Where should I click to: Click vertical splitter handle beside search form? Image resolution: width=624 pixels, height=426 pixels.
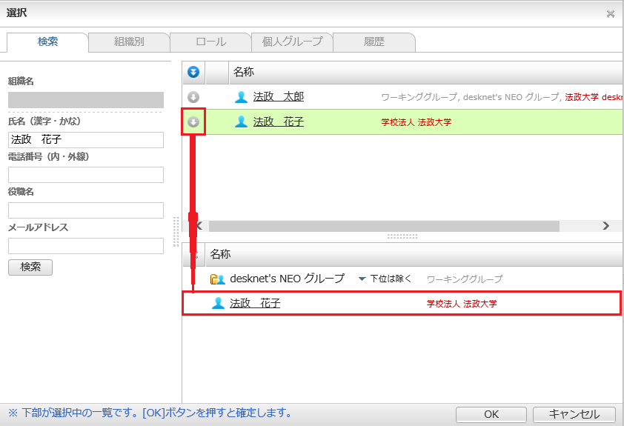(176, 232)
